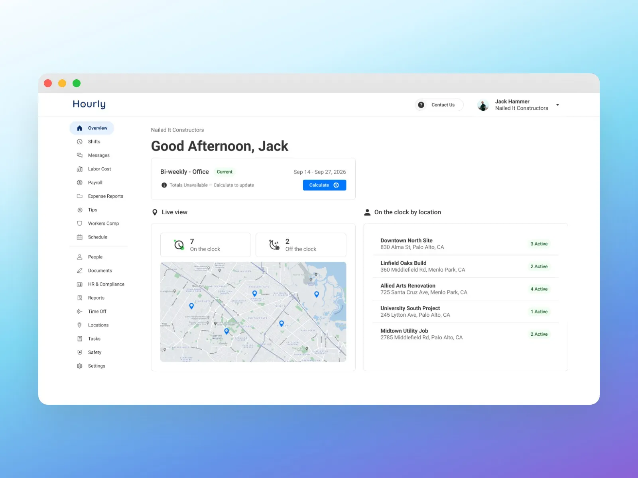Click the blue Calculate button
This screenshot has width=638, height=478.
coord(324,185)
